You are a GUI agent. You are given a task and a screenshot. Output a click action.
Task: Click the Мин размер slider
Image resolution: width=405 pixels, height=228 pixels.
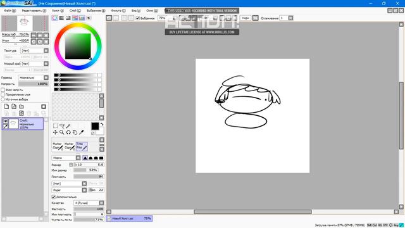point(86,170)
